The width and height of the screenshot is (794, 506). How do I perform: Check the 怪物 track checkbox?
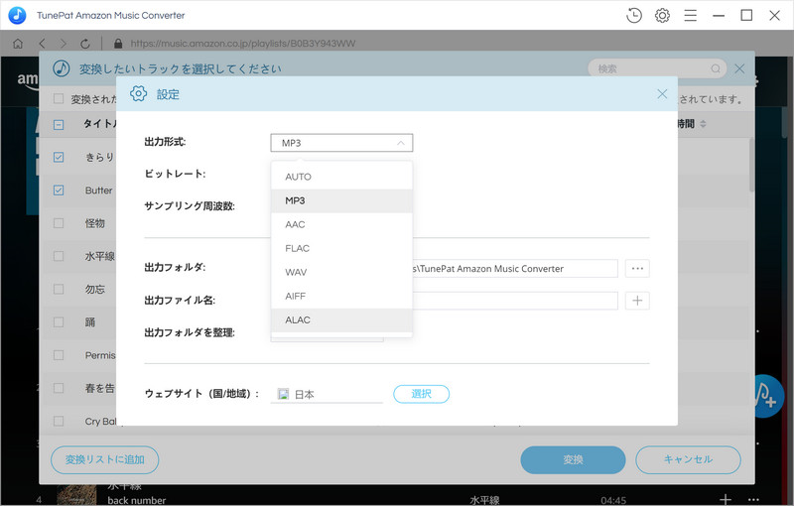59,223
